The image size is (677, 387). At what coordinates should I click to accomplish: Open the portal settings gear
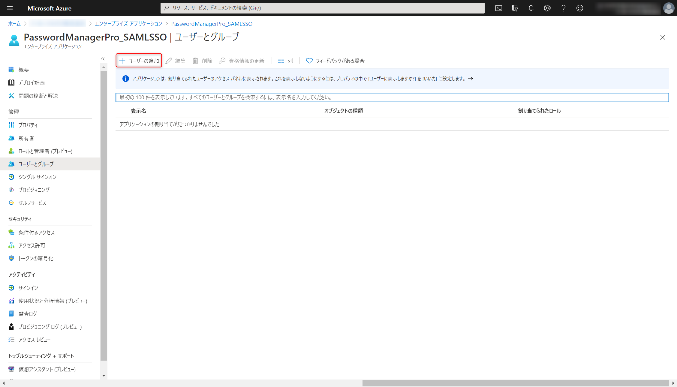pyautogui.click(x=547, y=8)
